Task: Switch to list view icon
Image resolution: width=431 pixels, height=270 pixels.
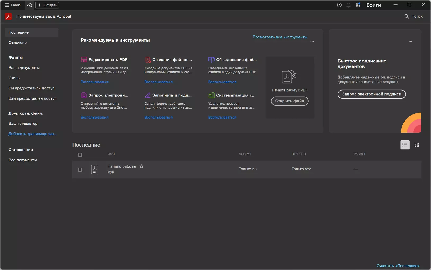Action: point(405,145)
